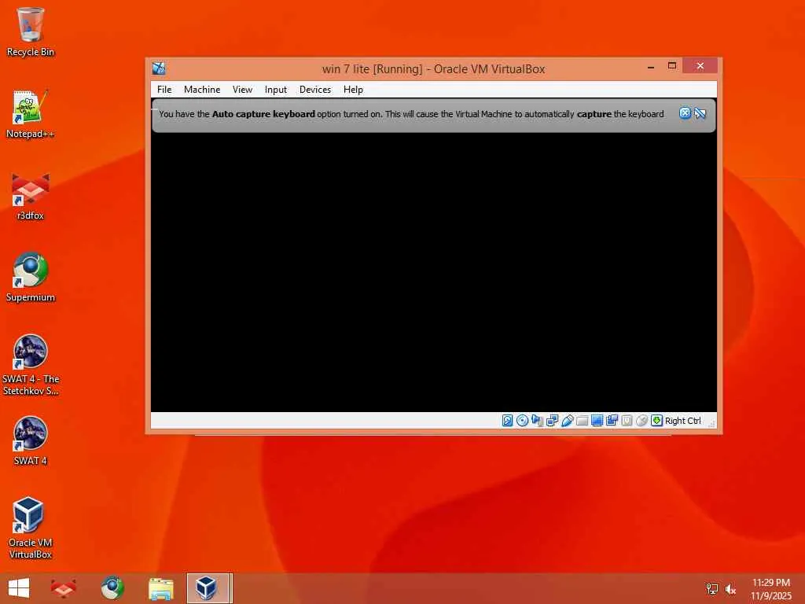Open the Devices menu
This screenshot has height=604, width=805.
315,90
